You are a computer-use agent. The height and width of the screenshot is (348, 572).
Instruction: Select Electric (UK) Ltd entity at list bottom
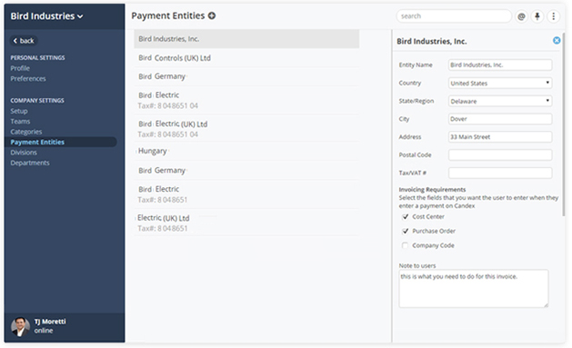coord(246,223)
